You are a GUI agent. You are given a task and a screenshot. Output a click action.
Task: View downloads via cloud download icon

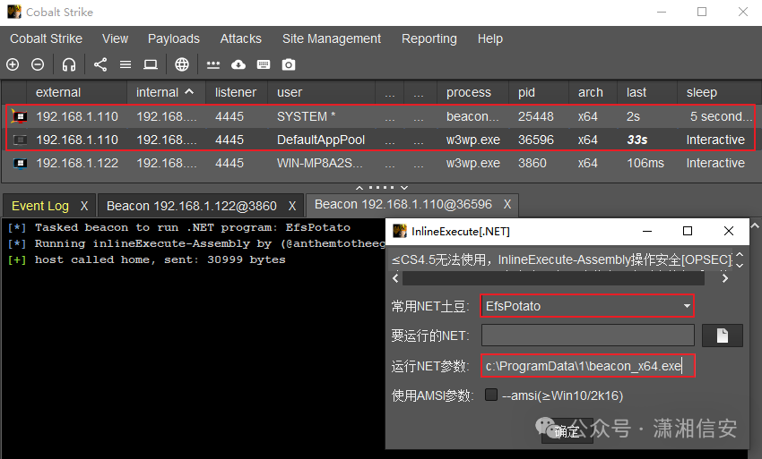(x=238, y=64)
